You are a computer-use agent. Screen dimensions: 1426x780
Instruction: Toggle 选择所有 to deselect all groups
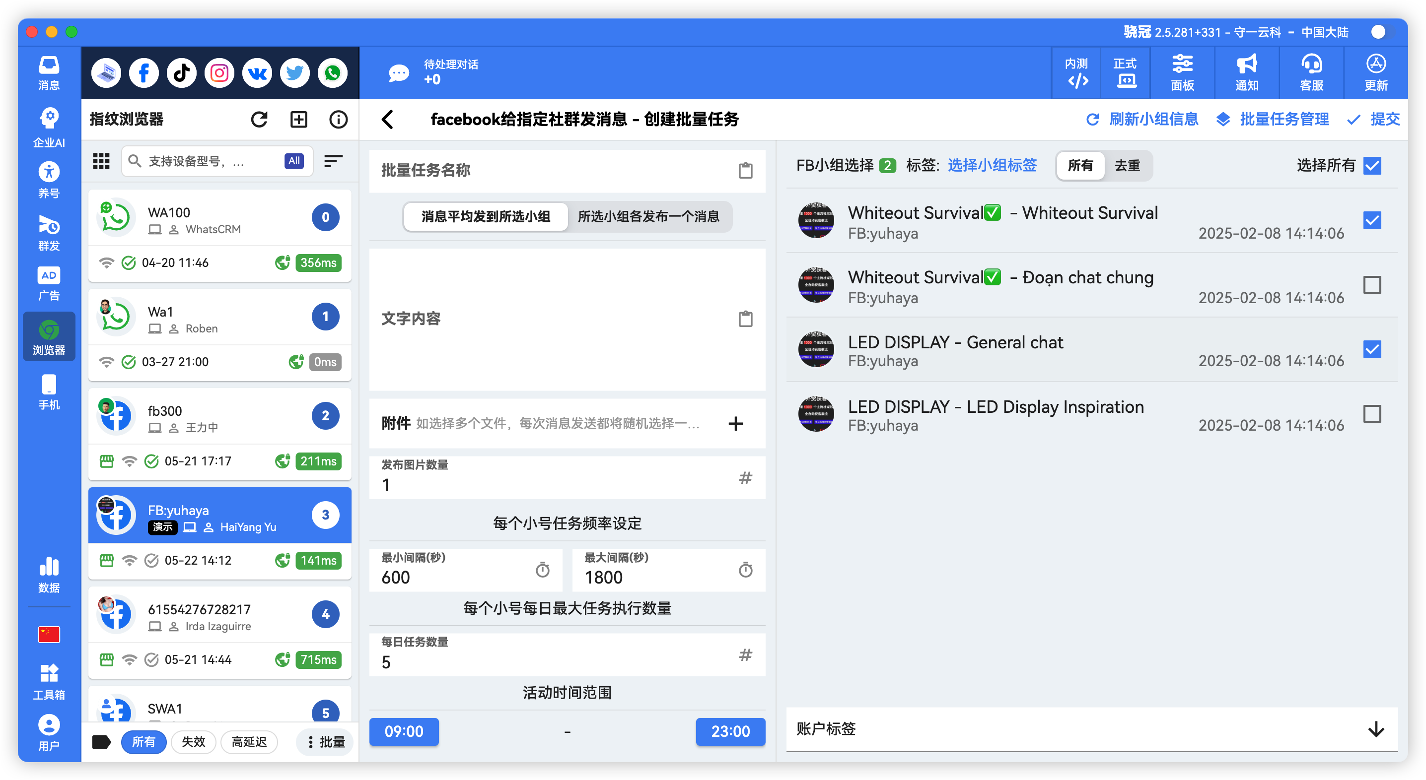(x=1372, y=165)
